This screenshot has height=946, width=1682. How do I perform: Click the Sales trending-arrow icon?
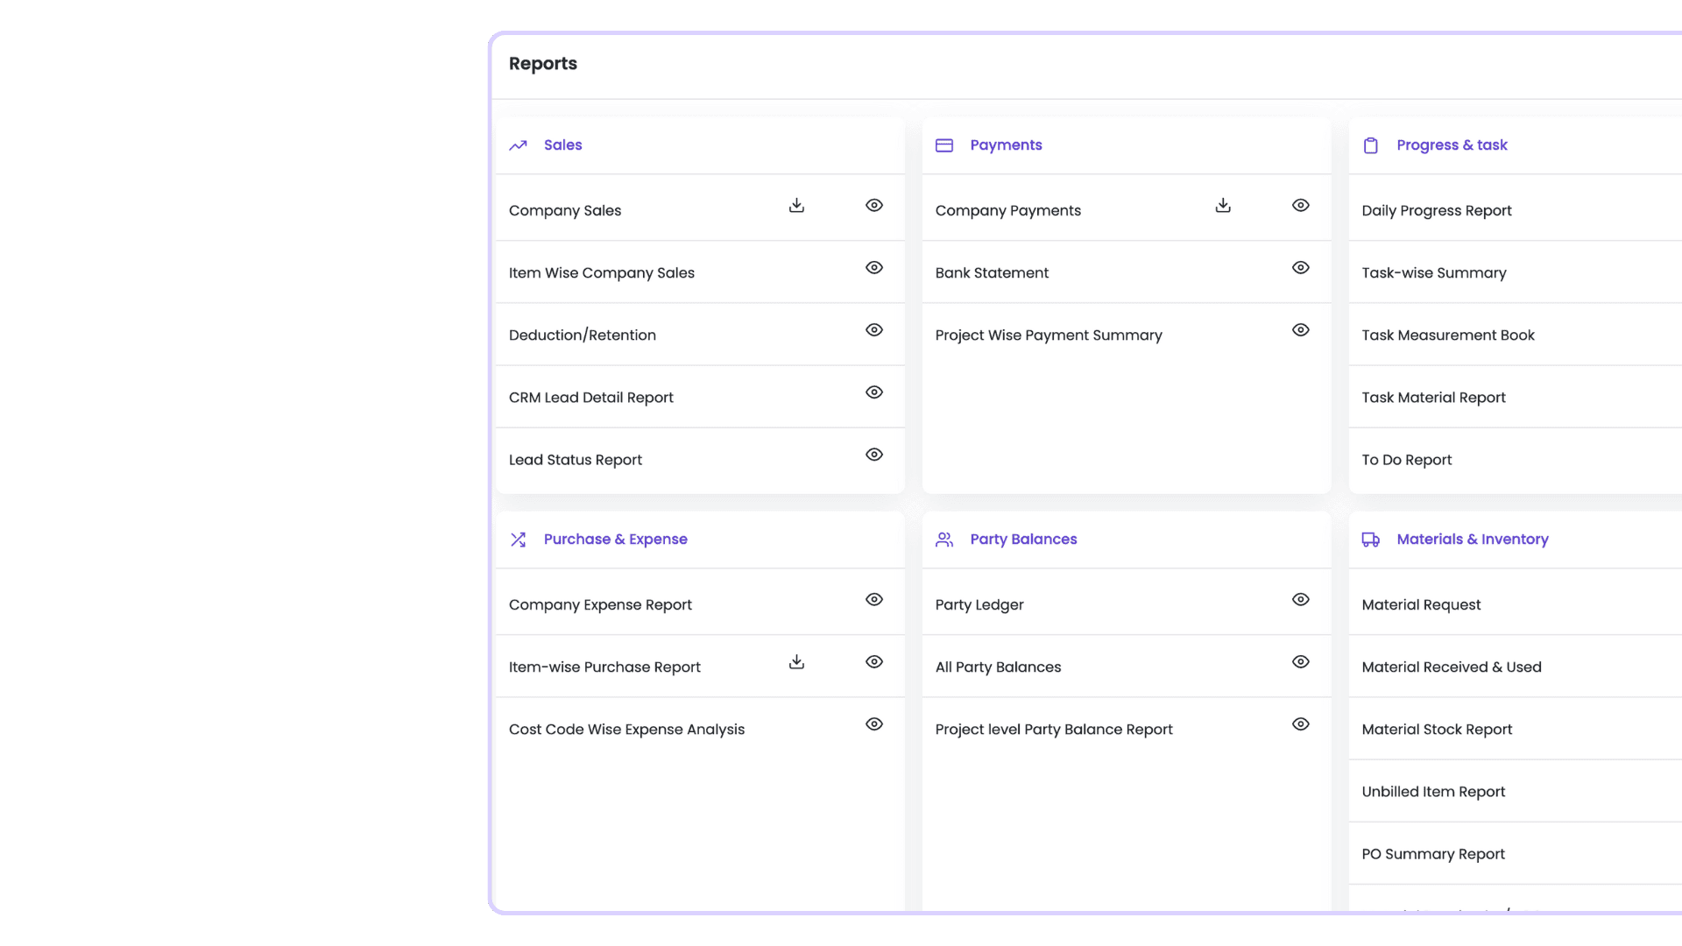click(518, 145)
